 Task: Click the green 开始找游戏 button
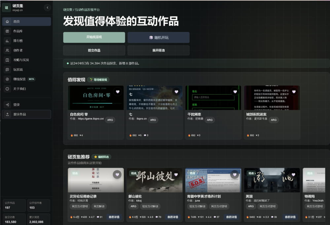[x=94, y=37]
